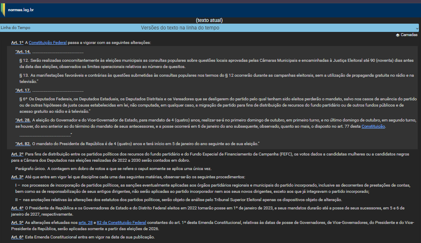
Task: Open the Constituição Federal link in Art. 1º
Action: point(48,43)
